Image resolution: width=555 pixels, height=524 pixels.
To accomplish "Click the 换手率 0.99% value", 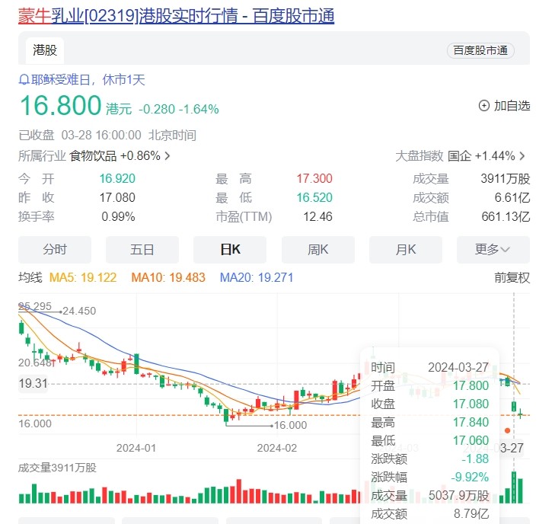I will 118,216.
